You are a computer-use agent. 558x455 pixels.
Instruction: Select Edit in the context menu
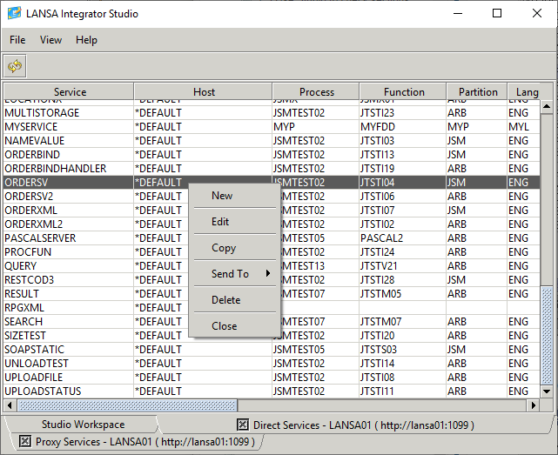pyautogui.click(x=220, y=222)
